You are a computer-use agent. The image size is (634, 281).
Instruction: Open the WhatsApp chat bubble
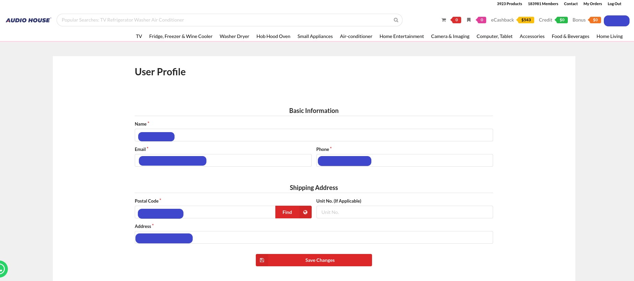(3, 269)
